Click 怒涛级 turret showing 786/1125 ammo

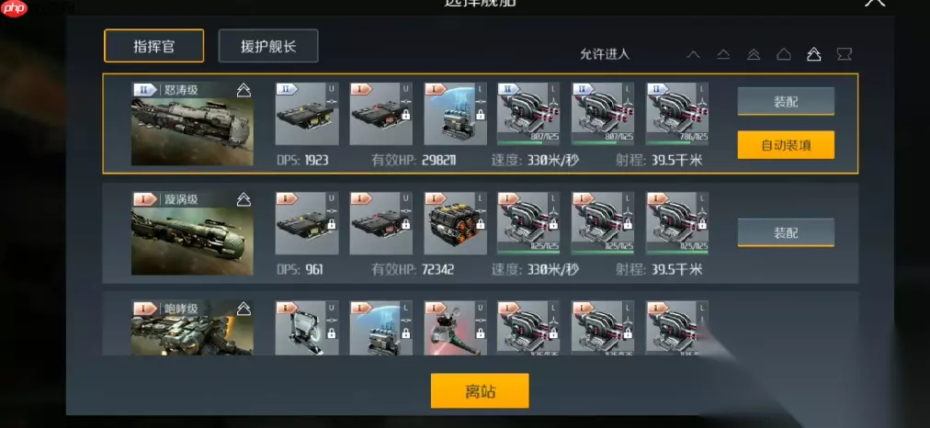(677, 114)
